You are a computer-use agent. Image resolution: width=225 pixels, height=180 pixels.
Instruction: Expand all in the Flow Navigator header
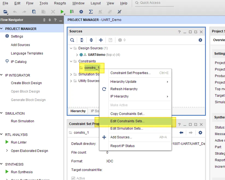pyautogui.click(x=50, y=20)
